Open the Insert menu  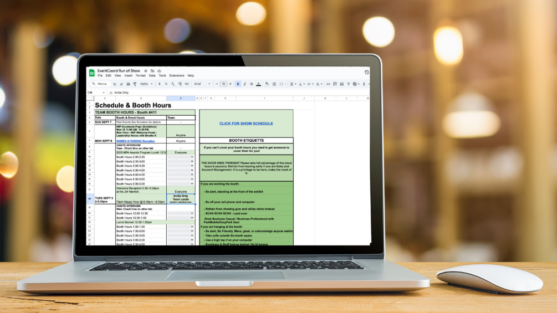pyautogui.click(x=128, y=75)
